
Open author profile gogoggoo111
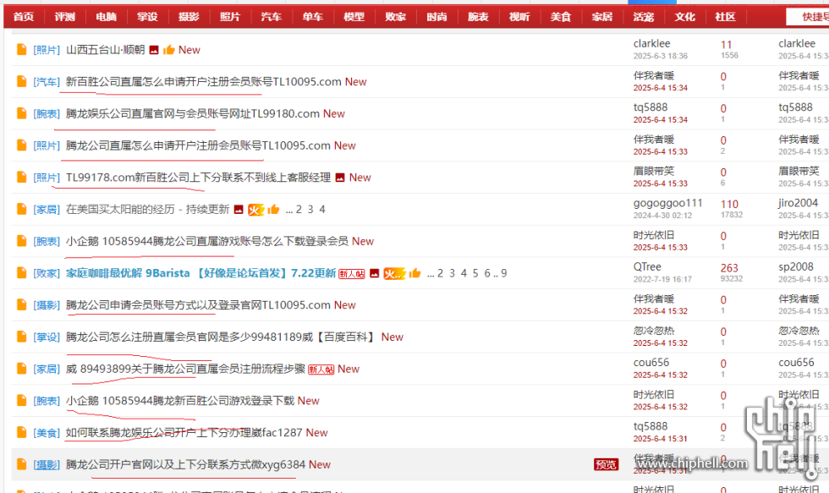click(x=667, y=203)
